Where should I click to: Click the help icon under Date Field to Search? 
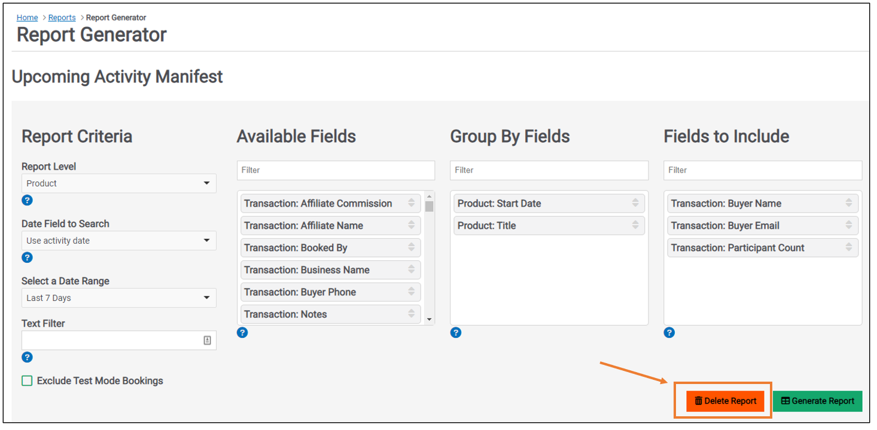[27, 257]
